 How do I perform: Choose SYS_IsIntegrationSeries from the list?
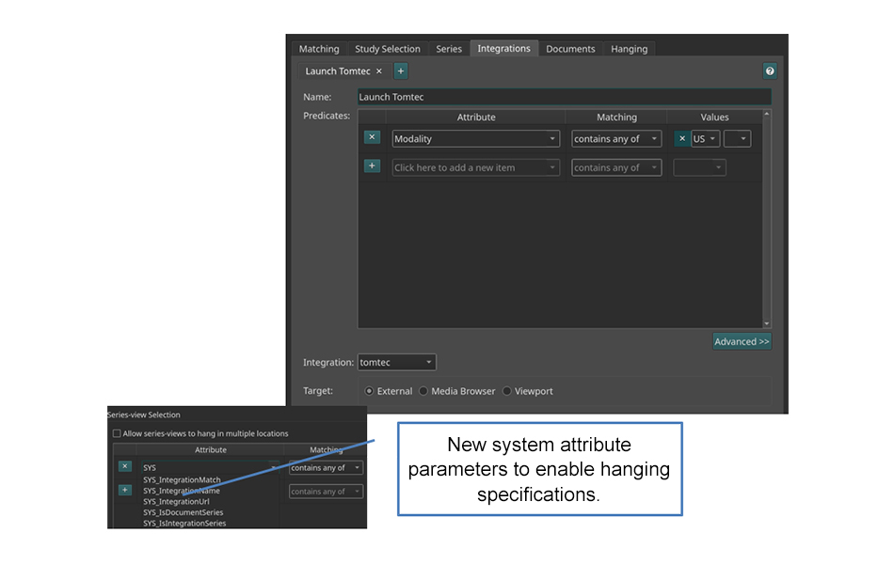[184, 523]
